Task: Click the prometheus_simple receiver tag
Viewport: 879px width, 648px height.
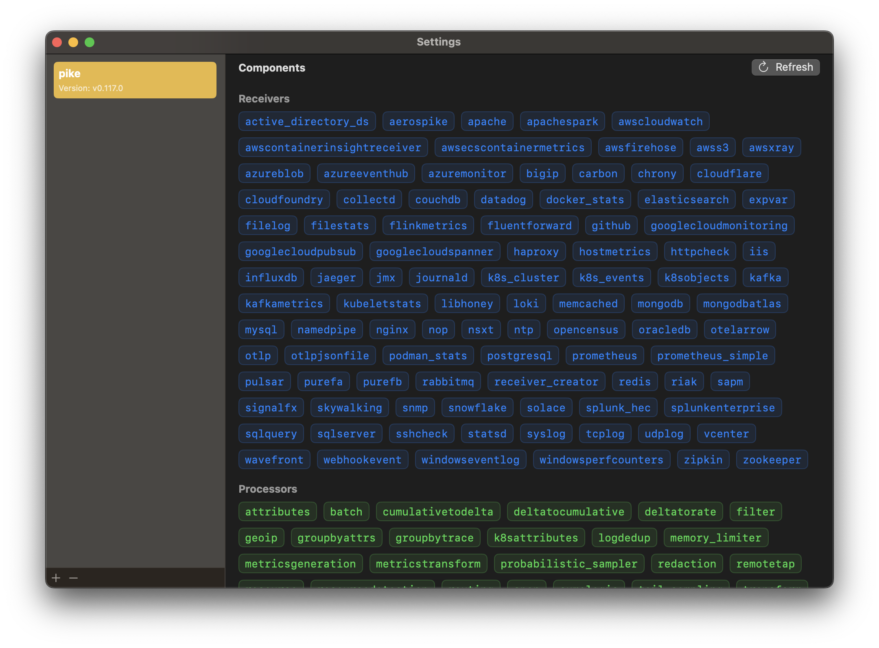Action: (x=713, y=356)
